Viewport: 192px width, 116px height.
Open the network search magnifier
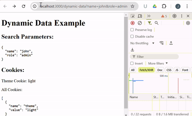156,23
